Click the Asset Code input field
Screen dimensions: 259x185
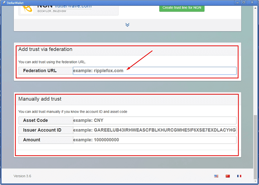[155, 120]
